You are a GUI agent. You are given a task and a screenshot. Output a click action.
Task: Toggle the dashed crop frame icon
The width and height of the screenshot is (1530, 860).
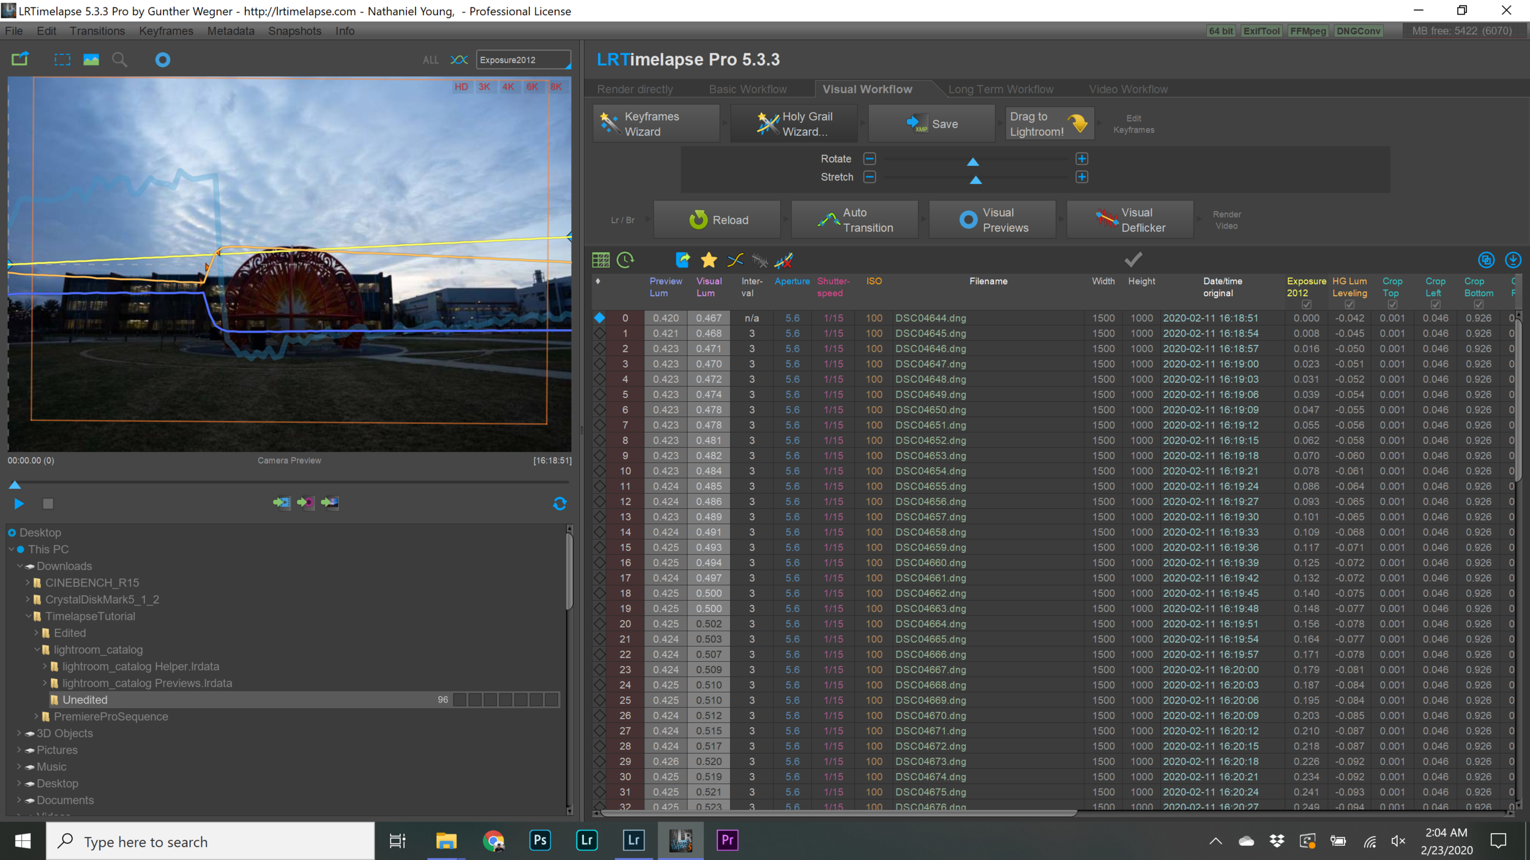click(62, 59)
